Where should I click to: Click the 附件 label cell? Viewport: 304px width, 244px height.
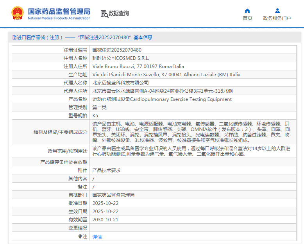point(51,170)
